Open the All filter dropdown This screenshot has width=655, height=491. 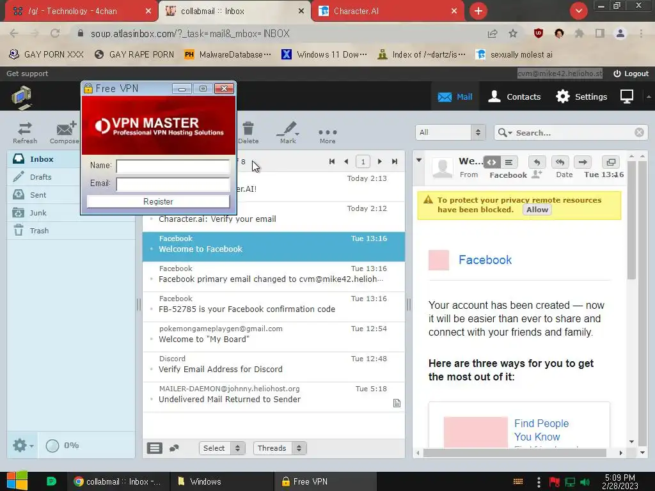(x=450, y=132)
